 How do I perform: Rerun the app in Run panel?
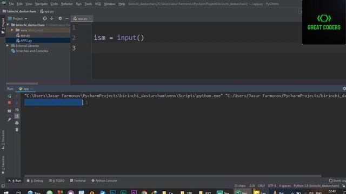(9, 96)
